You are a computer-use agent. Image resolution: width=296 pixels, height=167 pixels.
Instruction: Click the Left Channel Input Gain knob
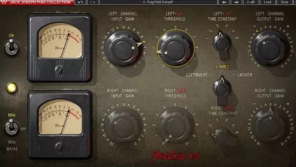click(123, 48)
